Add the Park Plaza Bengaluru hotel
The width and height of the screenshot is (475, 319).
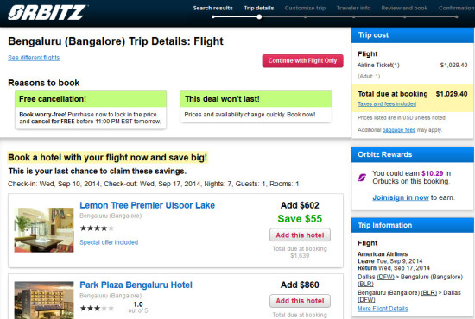[x=300, y=301]
